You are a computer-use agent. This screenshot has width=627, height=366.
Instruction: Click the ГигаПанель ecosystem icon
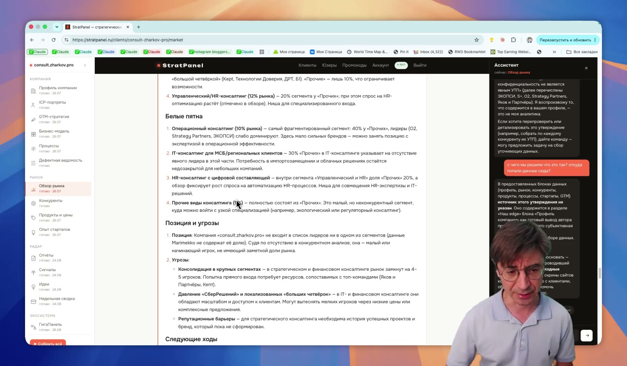(x=33, y=327)
